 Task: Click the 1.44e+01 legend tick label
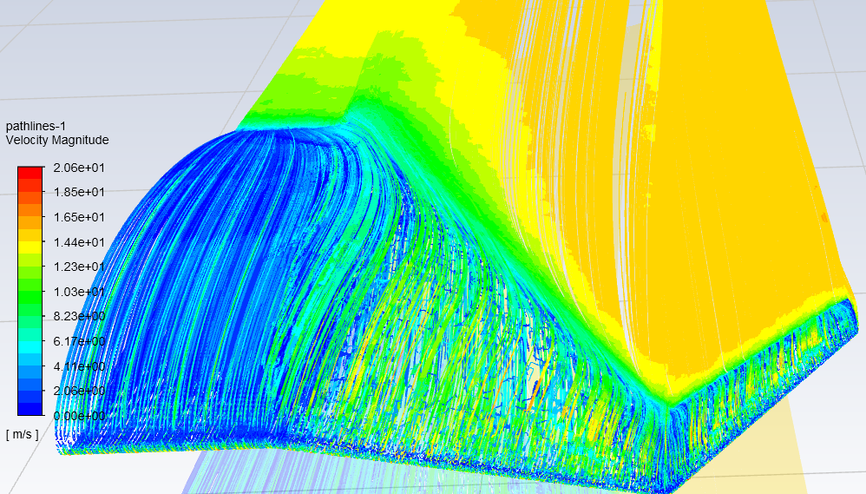[x=80, y=242]
